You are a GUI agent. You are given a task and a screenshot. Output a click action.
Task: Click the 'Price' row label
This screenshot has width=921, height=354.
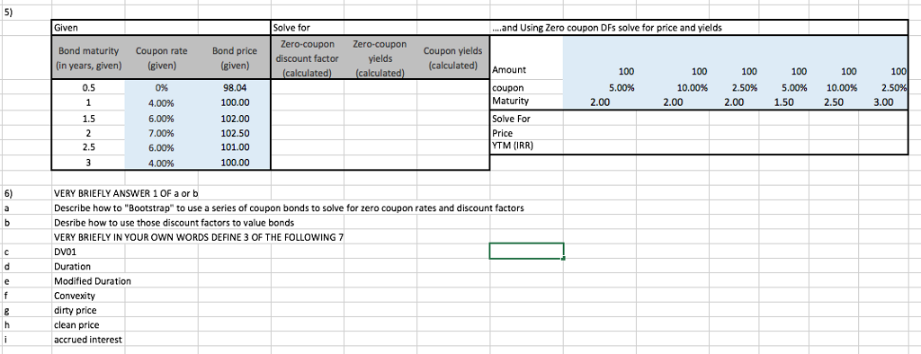(526, 133)
